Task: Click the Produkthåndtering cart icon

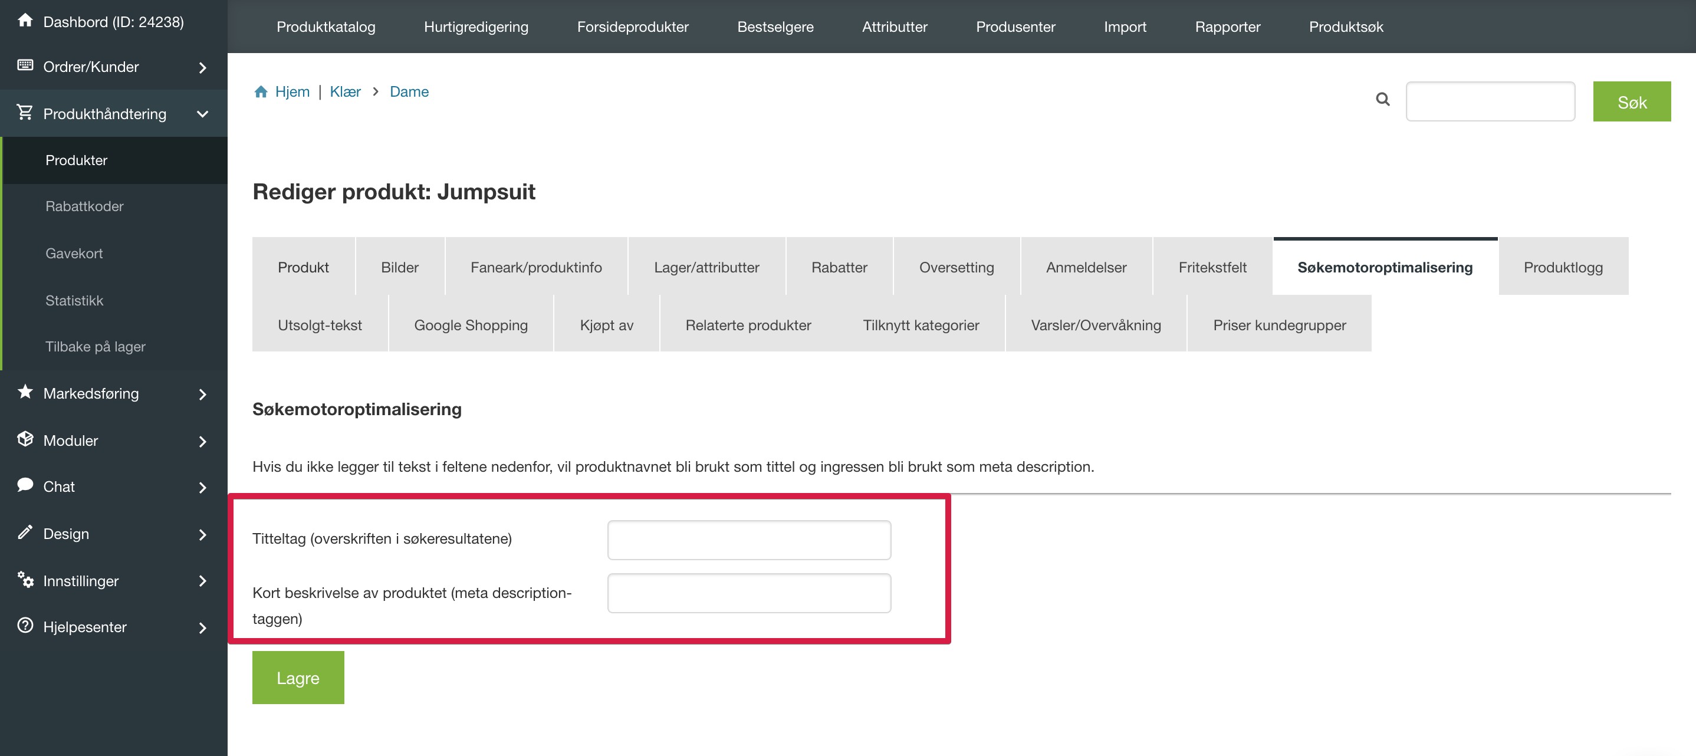Action: click(x=25, y=113)
